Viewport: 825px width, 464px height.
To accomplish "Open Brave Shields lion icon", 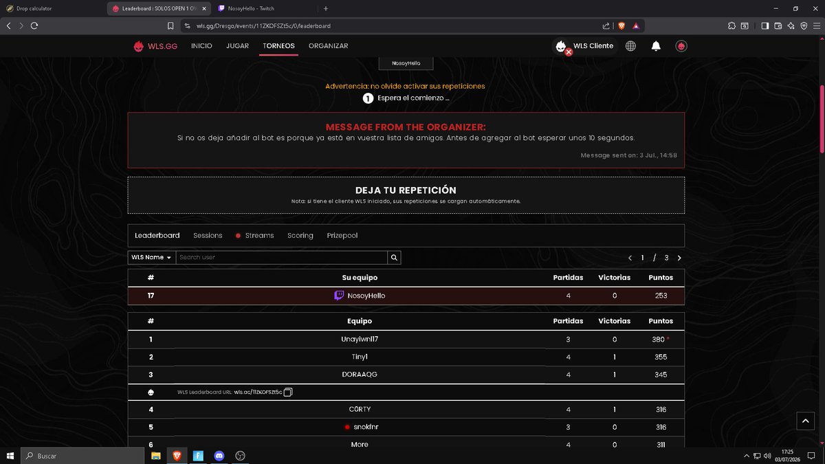I will tap(621, 25).
